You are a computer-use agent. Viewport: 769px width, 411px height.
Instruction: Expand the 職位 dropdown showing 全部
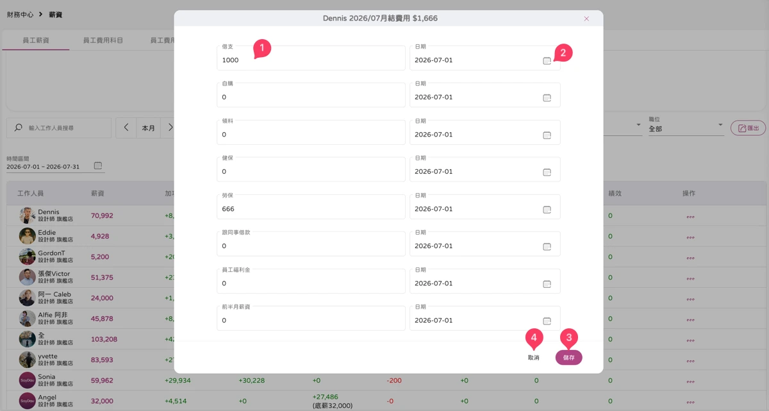pyautogui.click(x=686, y=126)
